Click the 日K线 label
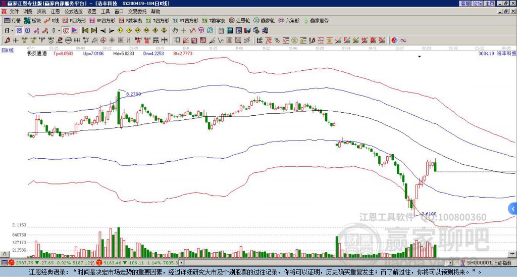 8,51
